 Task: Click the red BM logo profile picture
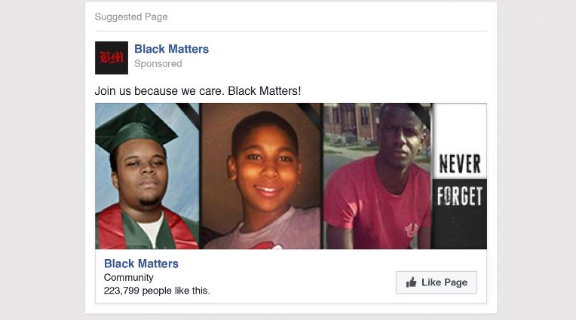click(x=112, y=58)
